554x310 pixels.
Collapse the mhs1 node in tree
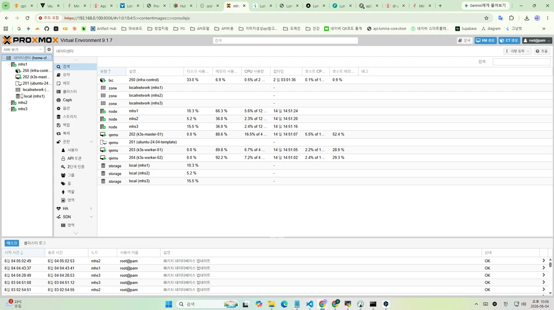9,64
